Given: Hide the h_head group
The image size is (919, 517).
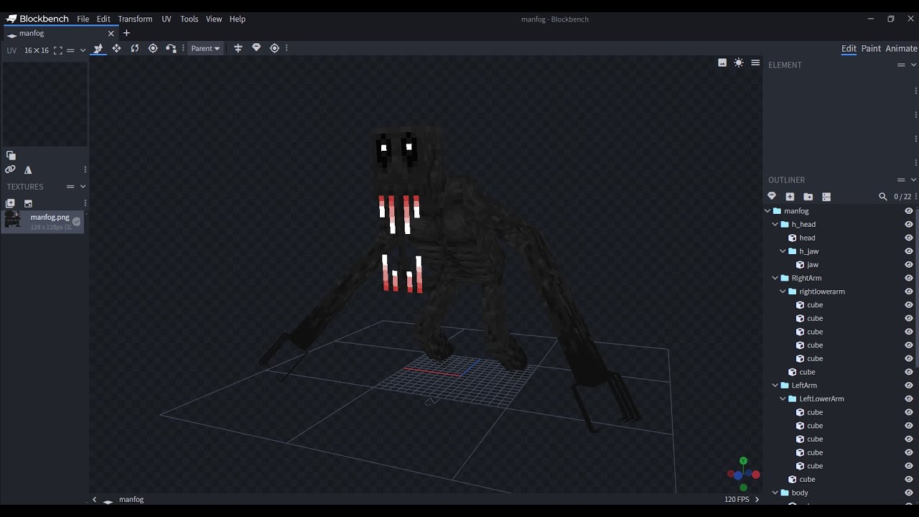Looking at the screenshot, I should (x=909, y=224).
